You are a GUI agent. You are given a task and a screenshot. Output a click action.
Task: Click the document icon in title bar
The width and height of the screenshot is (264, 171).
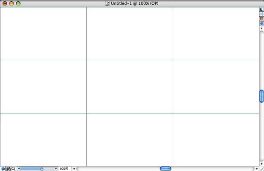tap(107, 3)
